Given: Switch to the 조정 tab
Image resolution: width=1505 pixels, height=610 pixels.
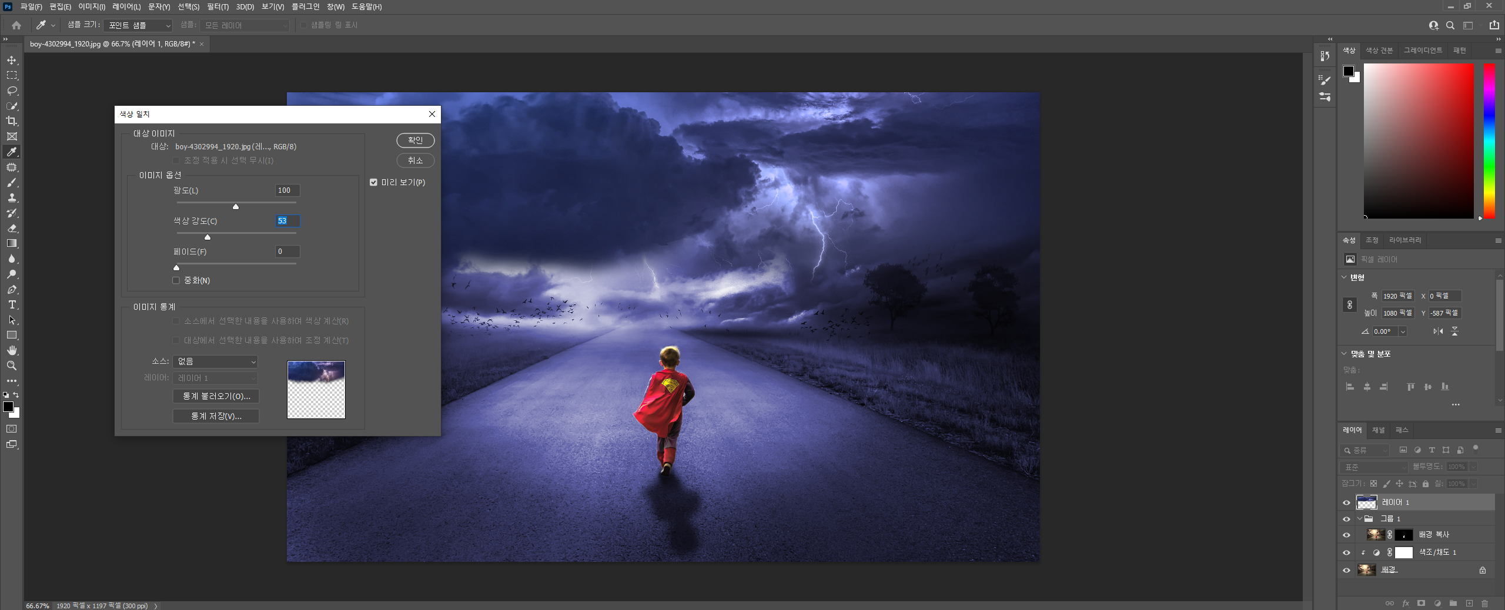Looking at the screenshot, I should pyautogui.click(x=1372, y=240).
